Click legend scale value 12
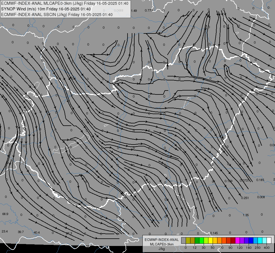 [195, 248]
